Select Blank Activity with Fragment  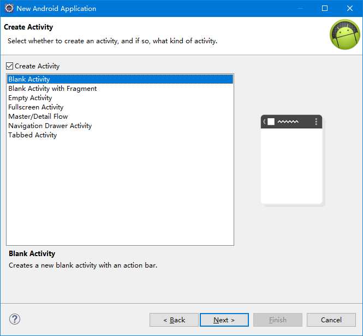click(120, 89)
